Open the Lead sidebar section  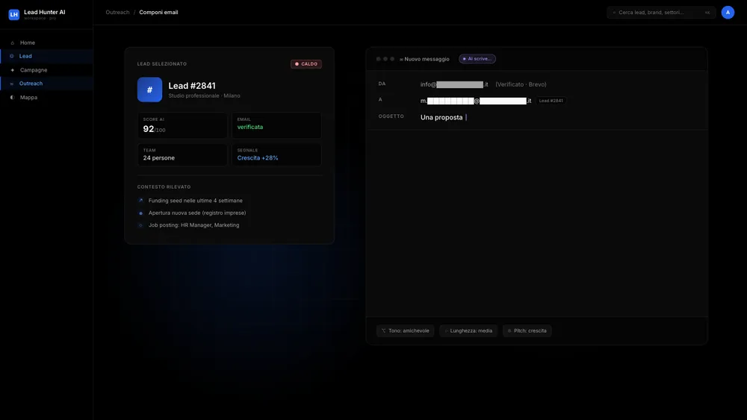tap(46, 56)
